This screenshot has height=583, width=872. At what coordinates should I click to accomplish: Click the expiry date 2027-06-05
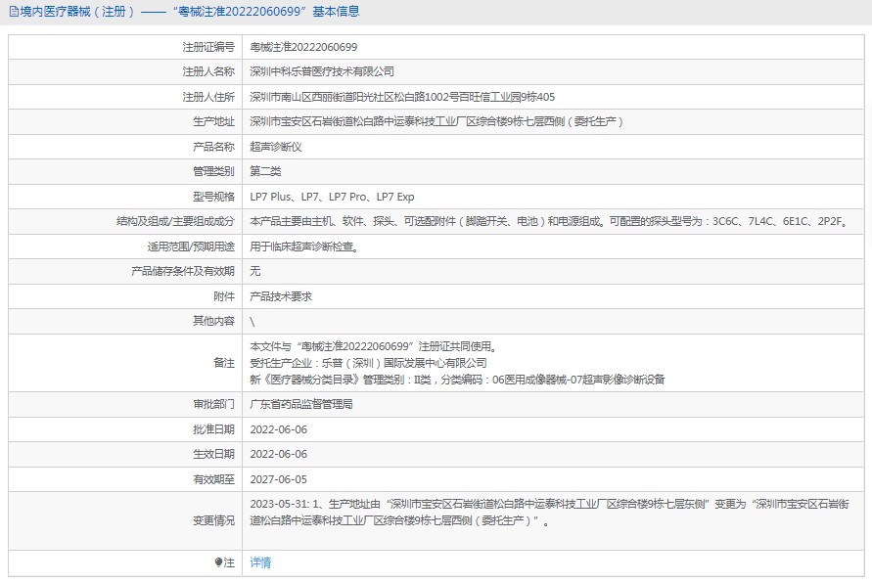pos(279,479)
